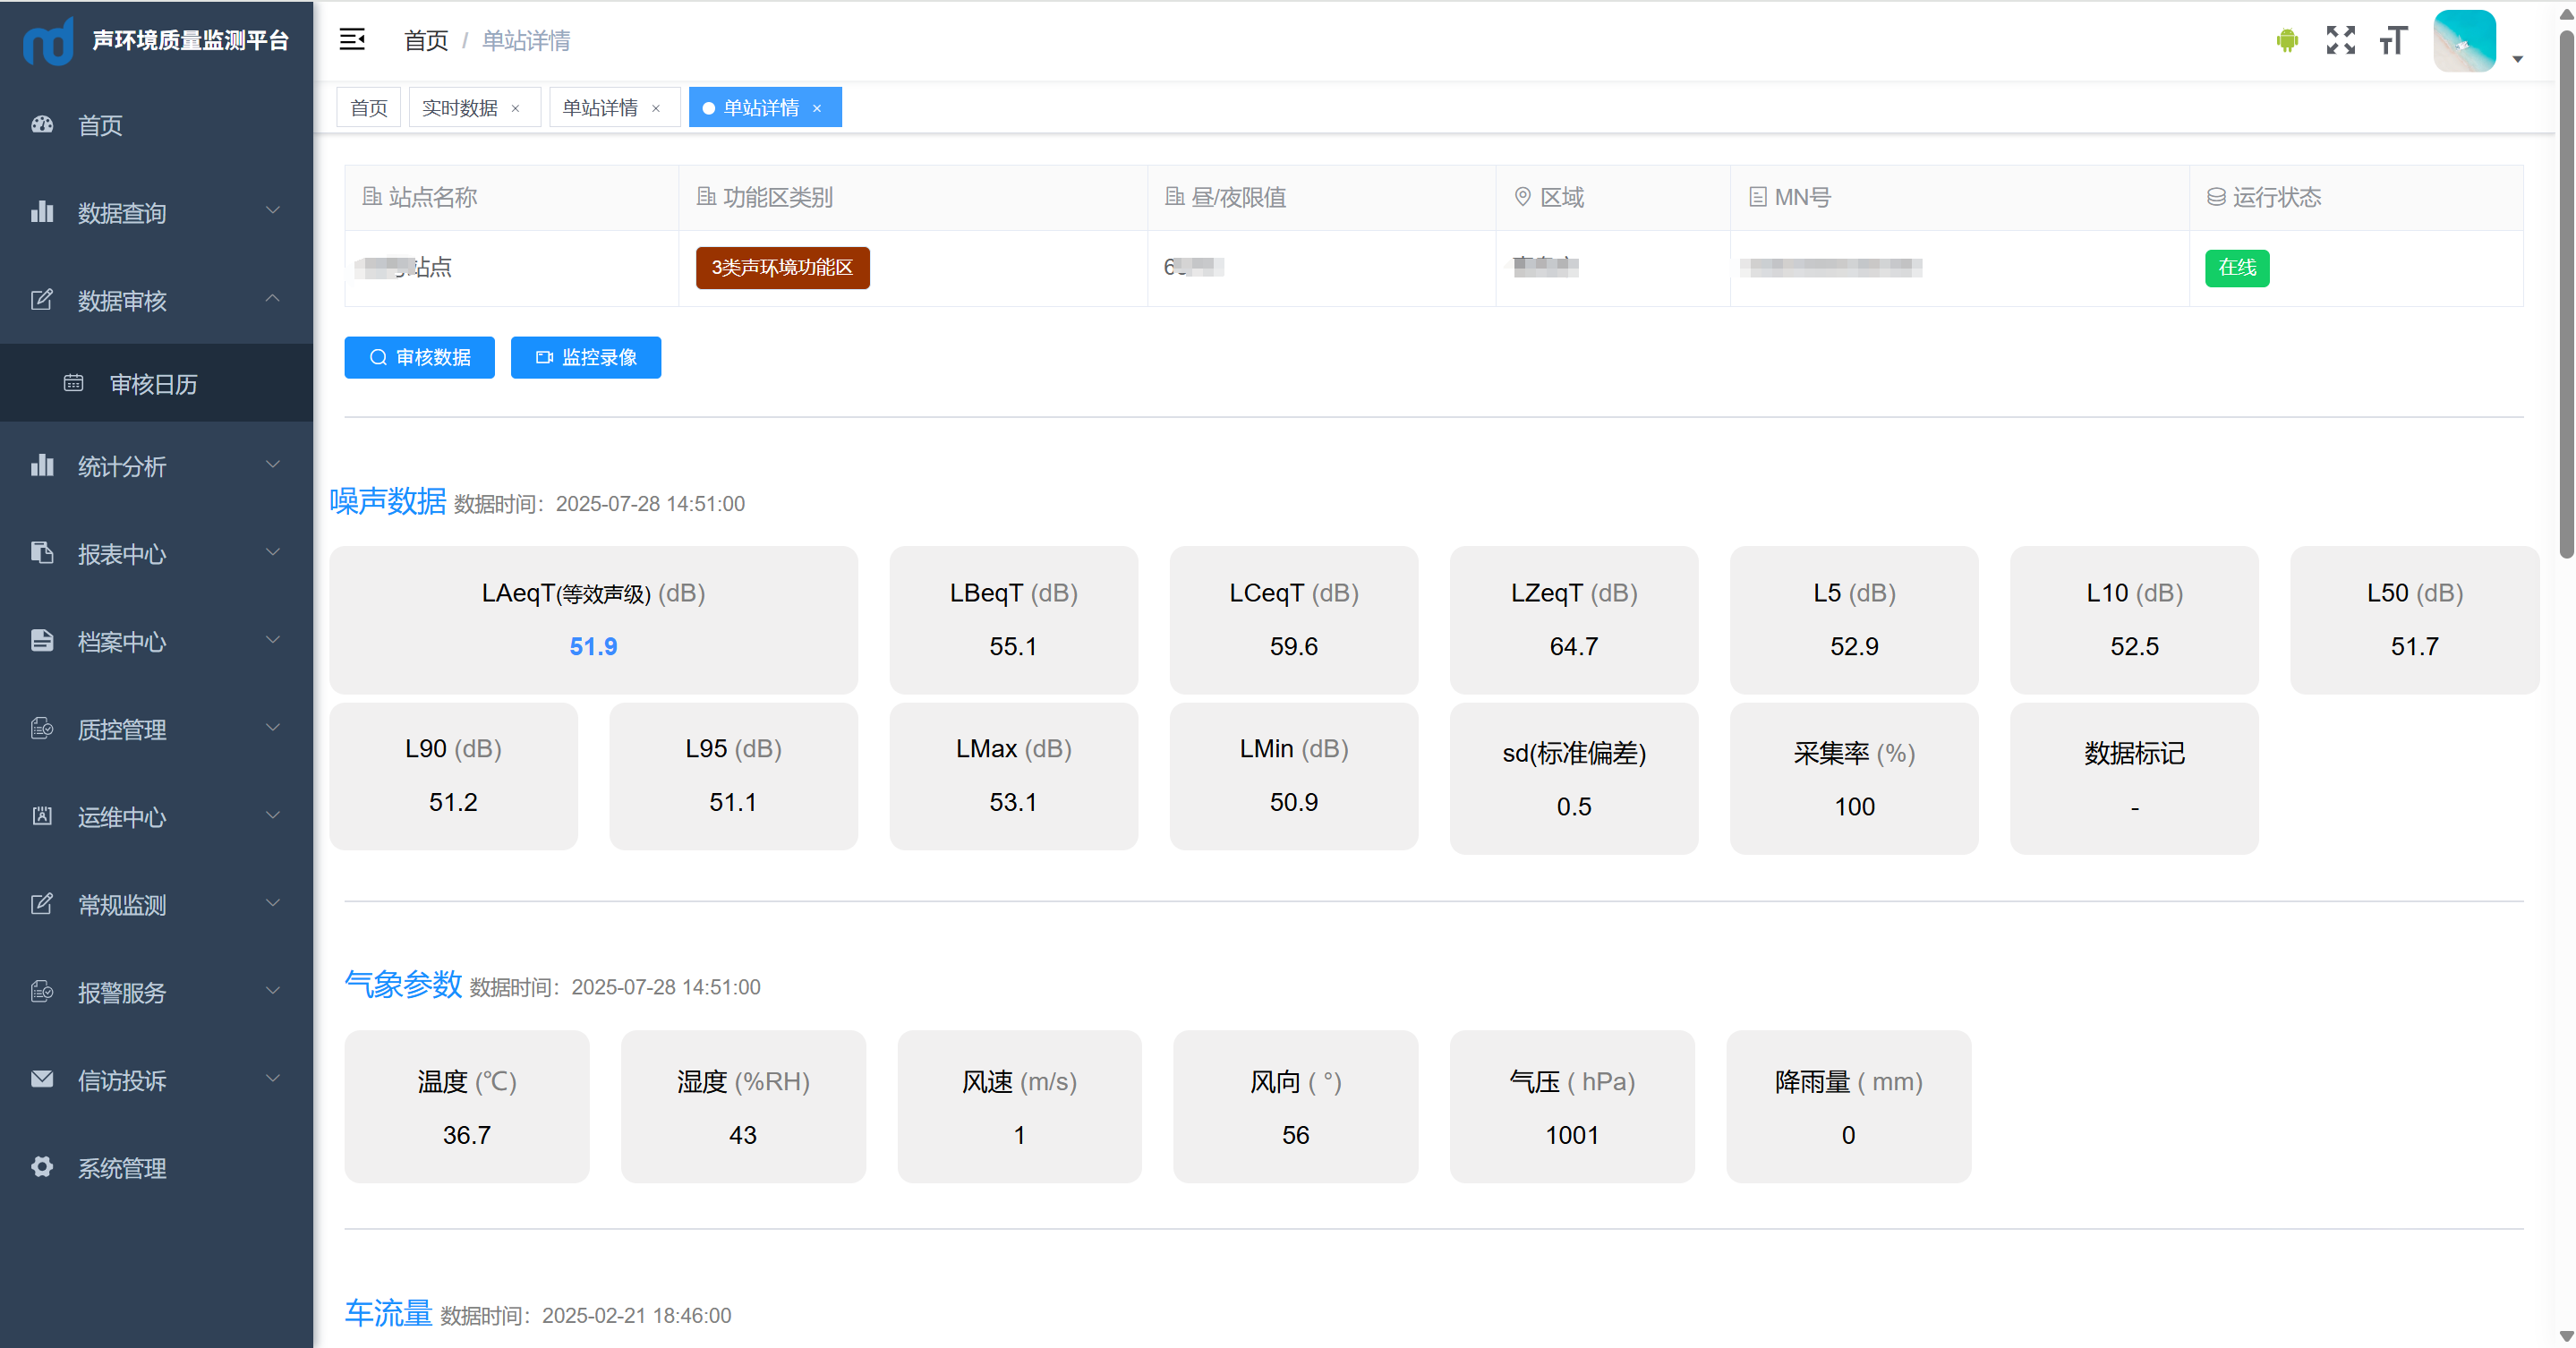Close the 实时数据 tab
This screenshot has width=2576, height=1348.
(516, 109)
